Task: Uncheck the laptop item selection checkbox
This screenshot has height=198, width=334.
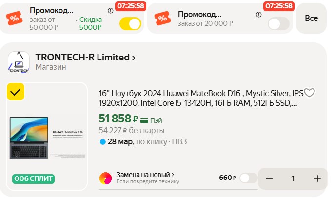Action: tap(15, 92)
